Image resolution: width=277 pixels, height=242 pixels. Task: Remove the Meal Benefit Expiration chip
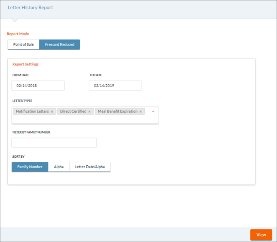point(140,112)
